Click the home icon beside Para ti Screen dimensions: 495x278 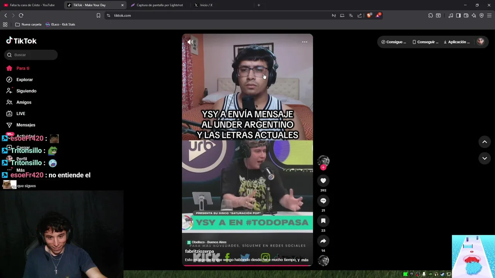tap(9, 68)
